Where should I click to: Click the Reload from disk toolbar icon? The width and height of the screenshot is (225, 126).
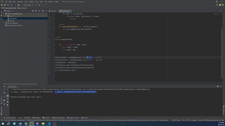8,5
